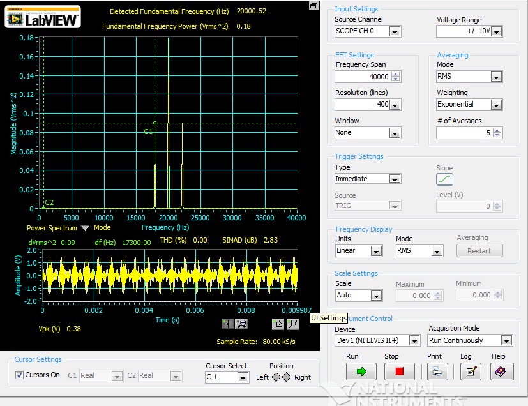This screenshot has width=528, height=406.
Task: Click the green Run arrow button
Action: tap(361, 372)
